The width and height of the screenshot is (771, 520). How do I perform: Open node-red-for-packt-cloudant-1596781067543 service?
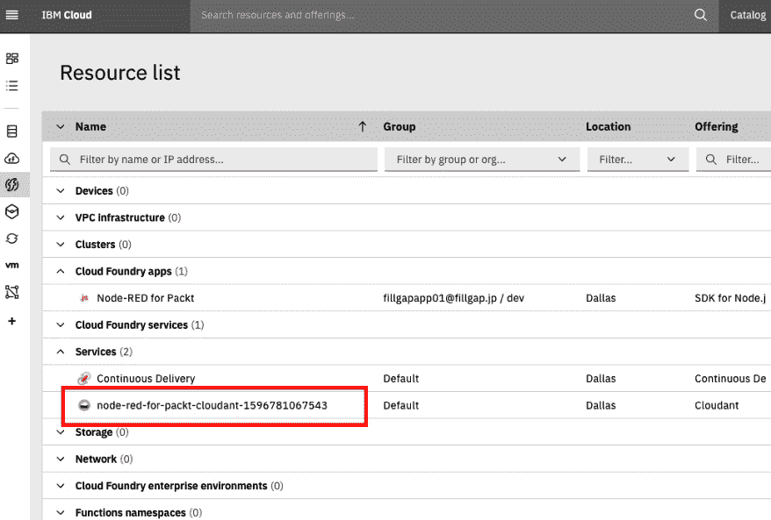[x=212, y=405]
